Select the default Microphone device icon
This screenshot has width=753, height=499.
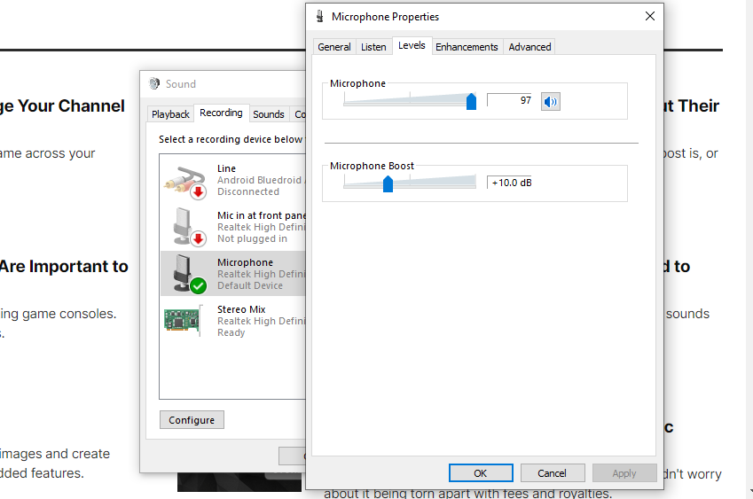(x=188, y=274)
